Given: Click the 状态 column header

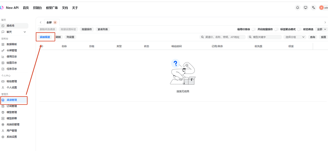Looking at the screenshot, I should pos(147,46).
